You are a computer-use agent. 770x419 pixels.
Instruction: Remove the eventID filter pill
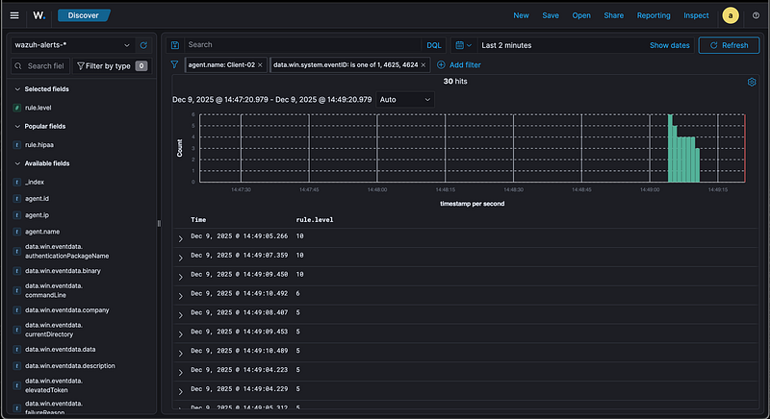click(x=423, y=64)
